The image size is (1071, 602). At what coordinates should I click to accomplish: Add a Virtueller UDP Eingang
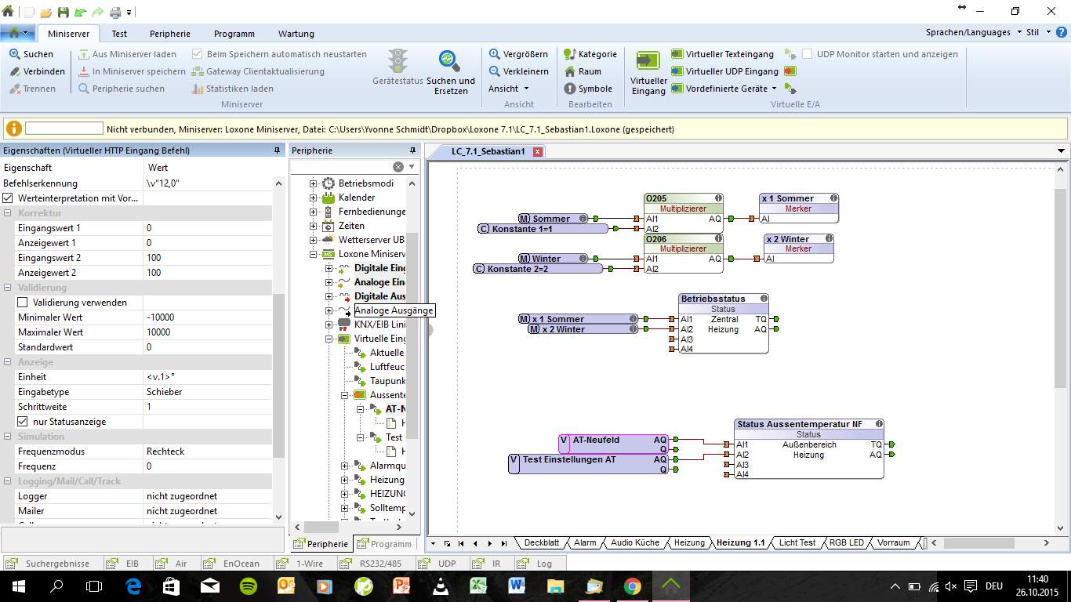tap(724, 71)
